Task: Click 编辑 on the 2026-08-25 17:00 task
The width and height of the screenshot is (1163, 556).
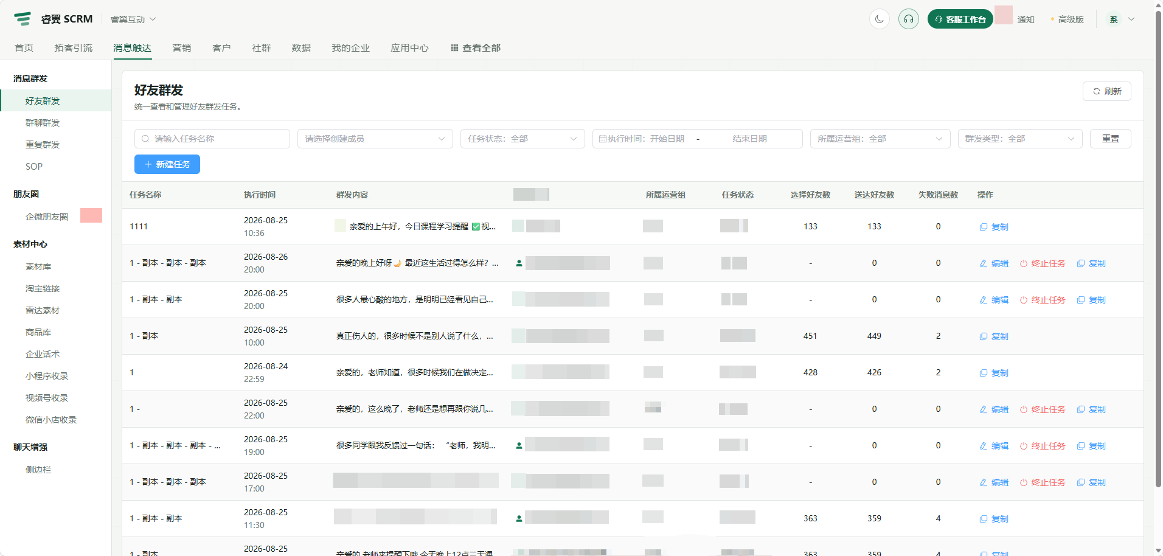Action: (994, 482)
